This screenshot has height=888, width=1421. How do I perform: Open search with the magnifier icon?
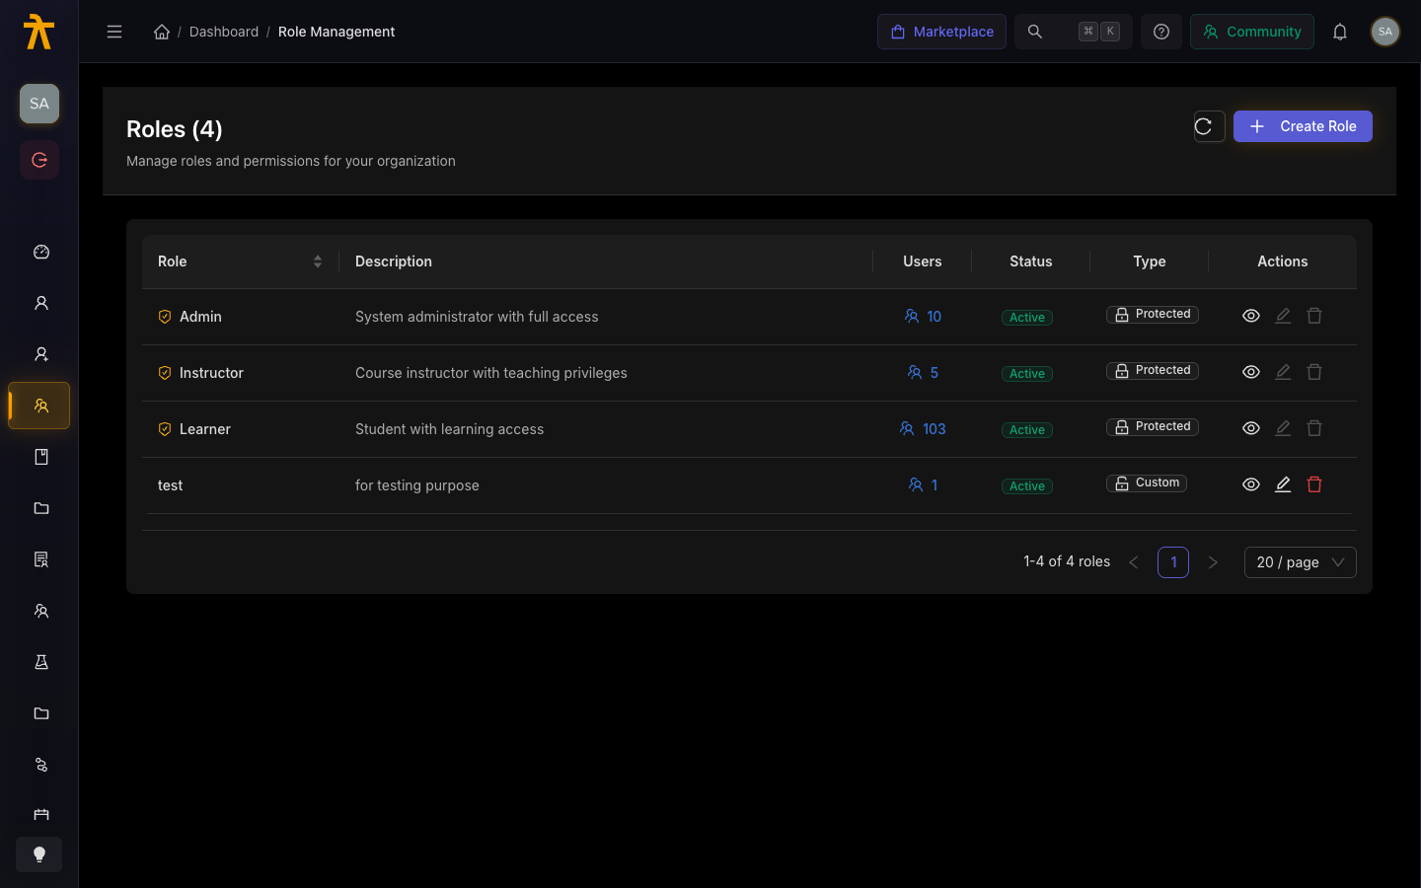click(1035, 32)
